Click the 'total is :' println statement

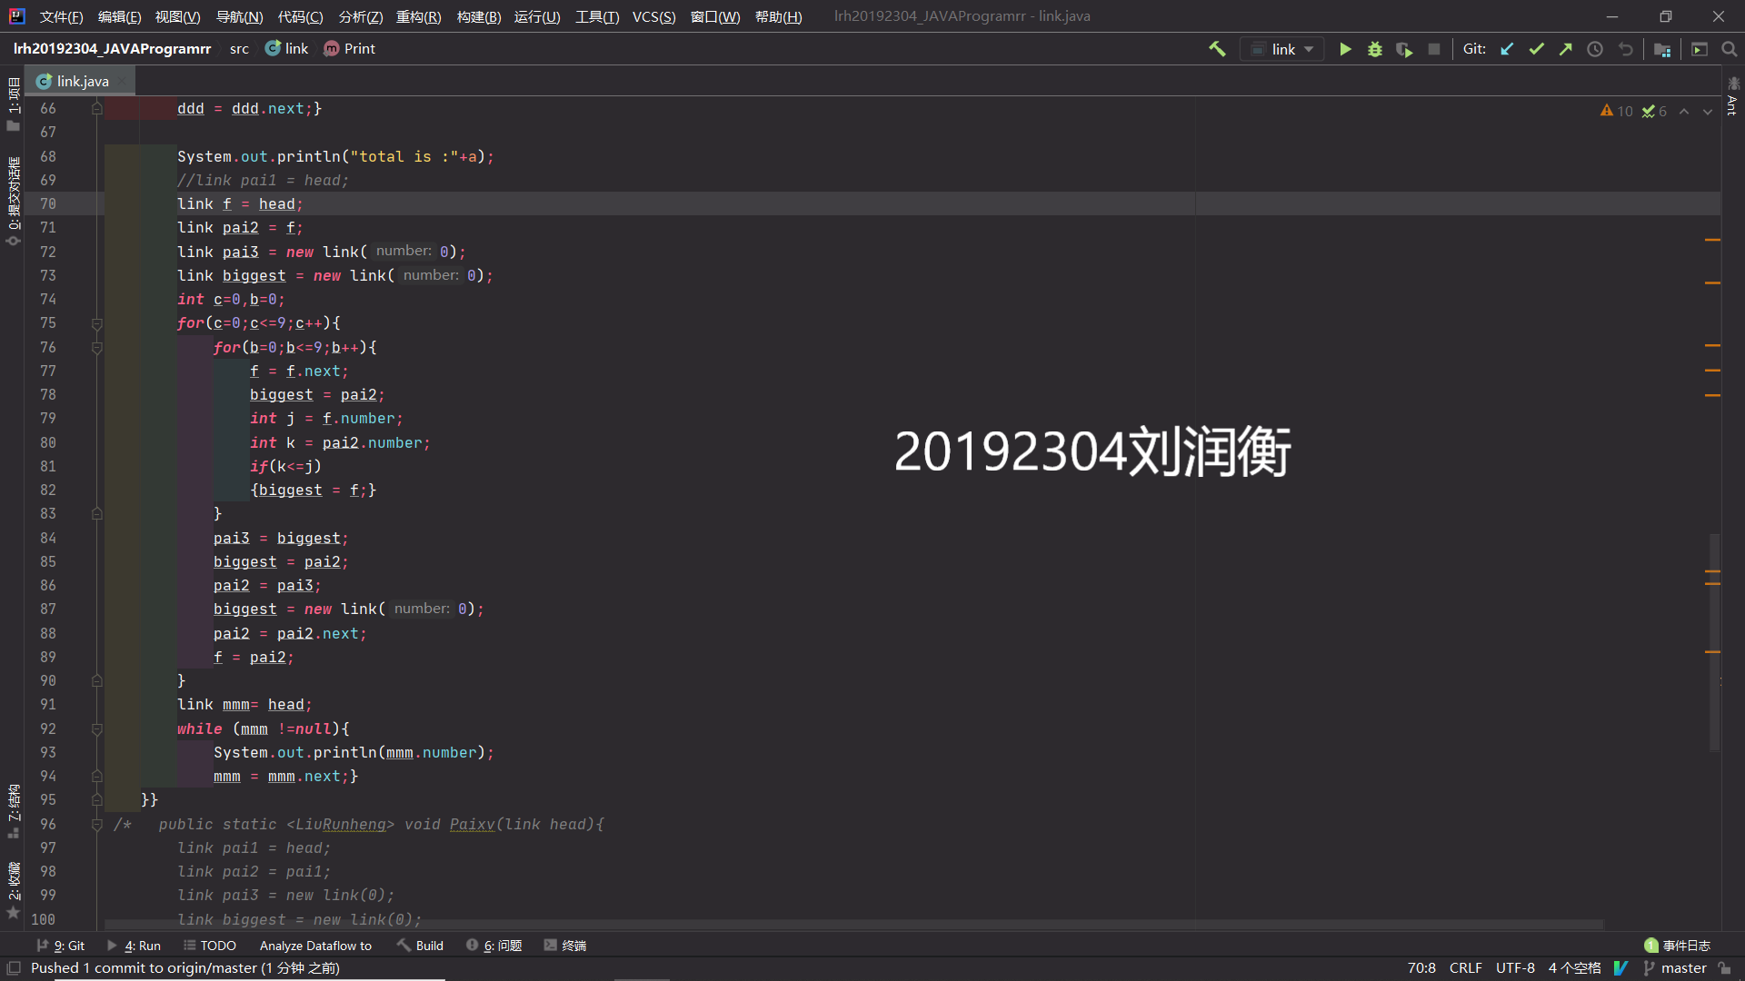pos(335,157)
